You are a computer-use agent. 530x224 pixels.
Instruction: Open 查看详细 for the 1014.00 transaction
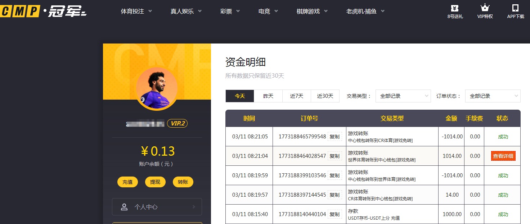503,156
